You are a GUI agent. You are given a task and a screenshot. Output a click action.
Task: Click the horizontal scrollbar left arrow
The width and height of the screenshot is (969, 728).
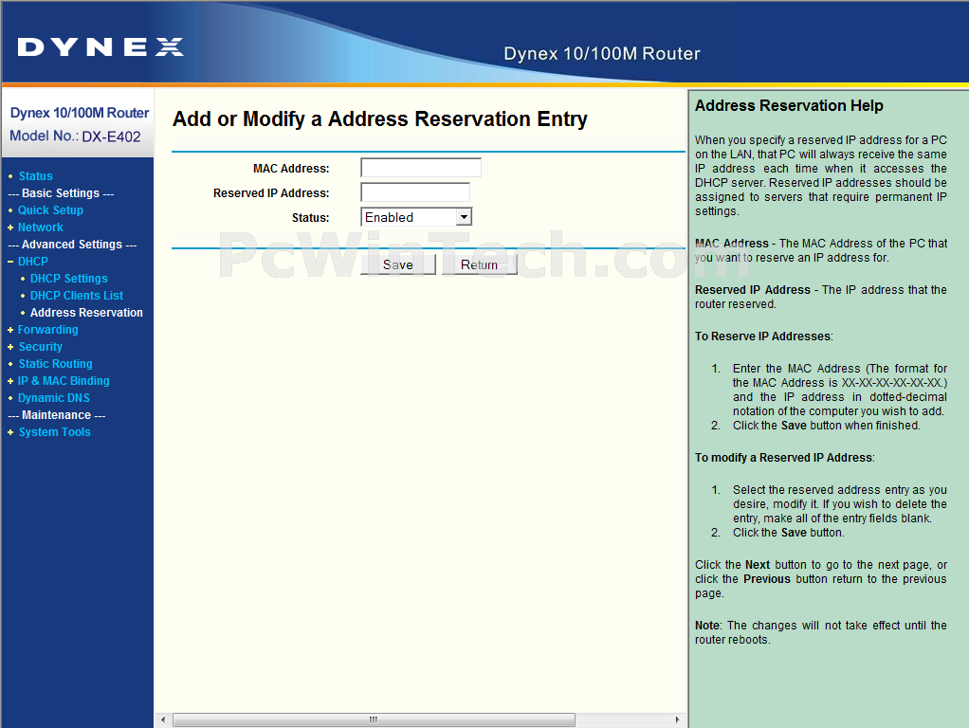pyautogui.click(x=163, y=720)
